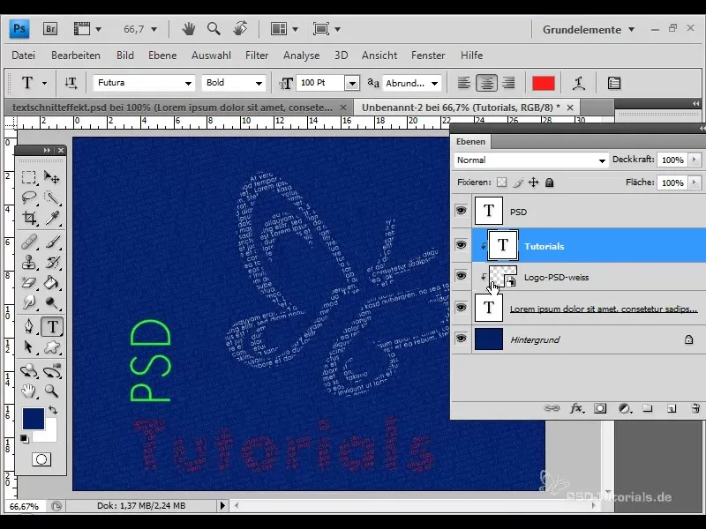Open the red text color swatch
706x529 pixels.
coord(543,83)
